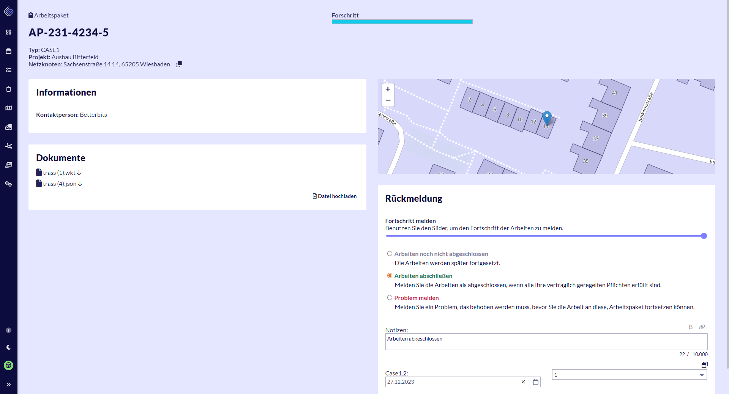The image size is (729, 394).
Task: Upload a file via Datei hochladen
Action: 334,196
